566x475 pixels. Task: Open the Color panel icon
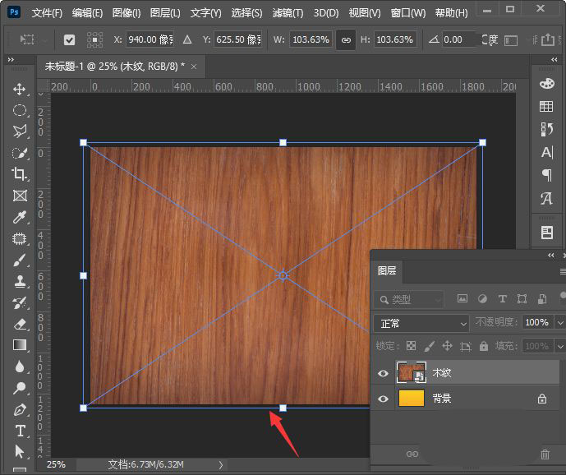tap(546, 84)
